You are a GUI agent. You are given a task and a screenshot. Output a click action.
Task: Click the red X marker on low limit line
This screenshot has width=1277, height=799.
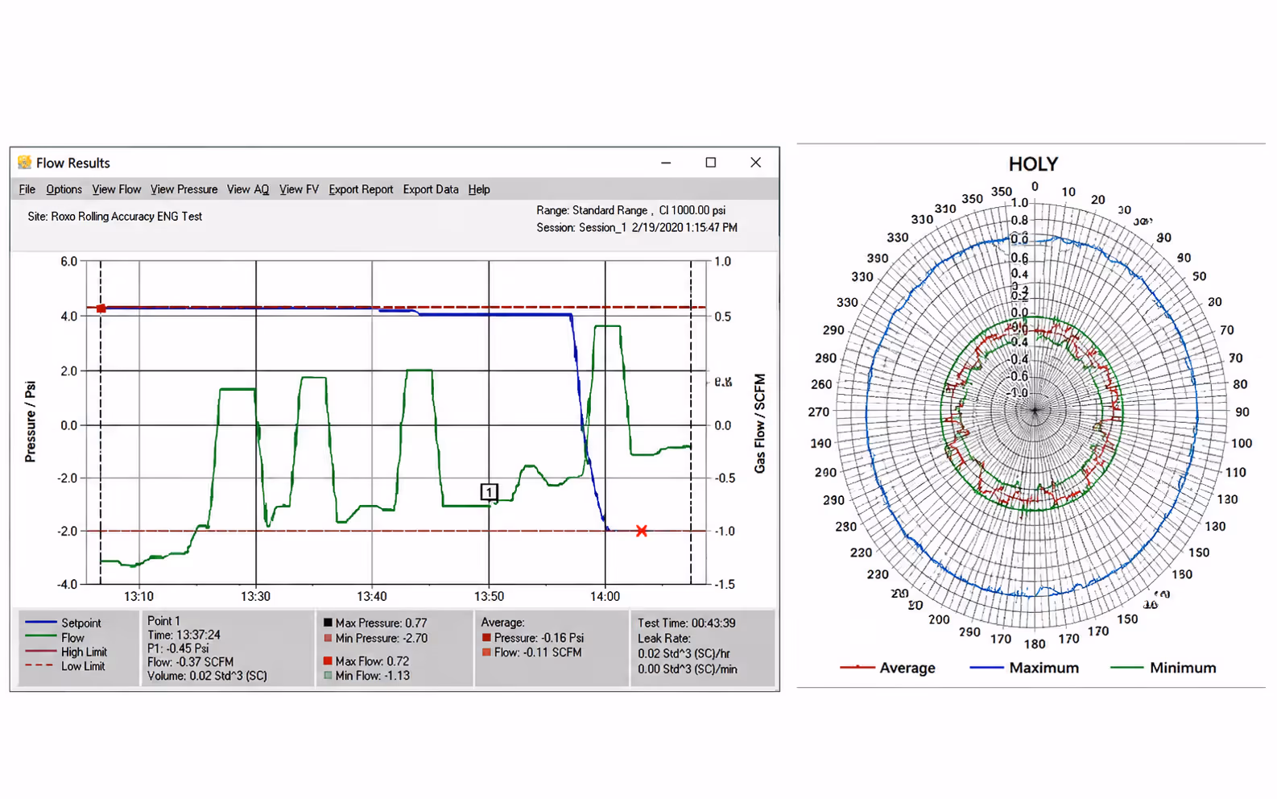tap(642, 531)
